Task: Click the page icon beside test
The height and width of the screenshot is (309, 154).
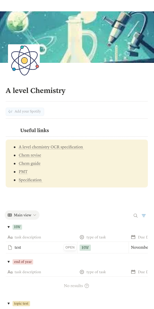Action: 10,247
